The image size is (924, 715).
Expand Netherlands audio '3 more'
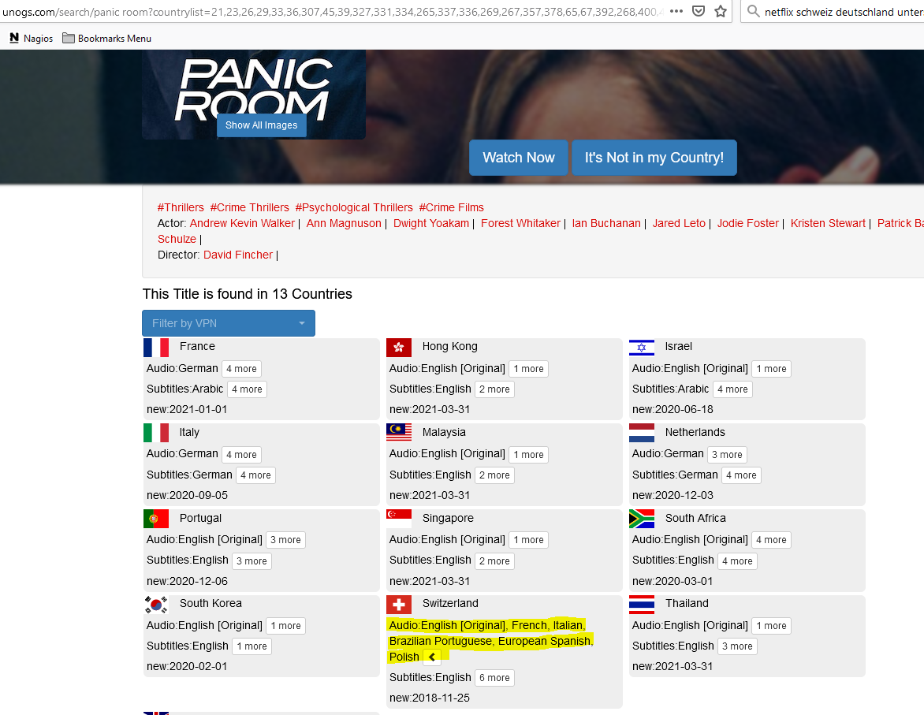click(x=727, y=455)
